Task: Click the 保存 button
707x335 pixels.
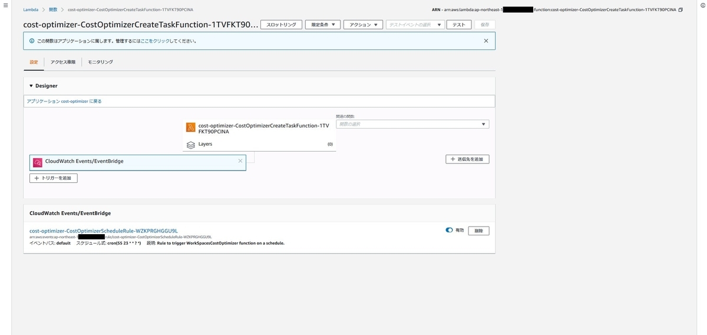Action: (485, 25)
